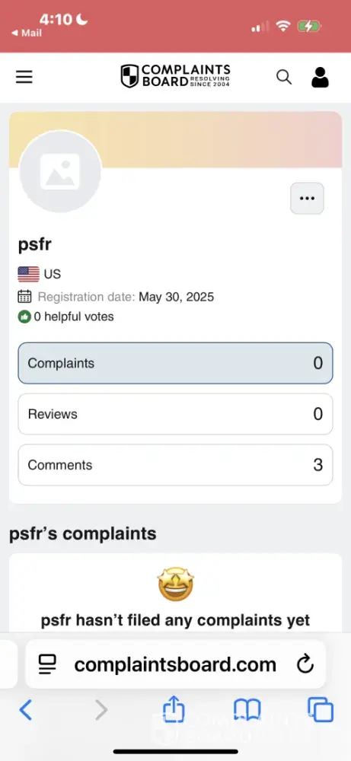Screen dimensions: 351x761
Task: Tap the search magnifier icon
Action: click(284, 77)
